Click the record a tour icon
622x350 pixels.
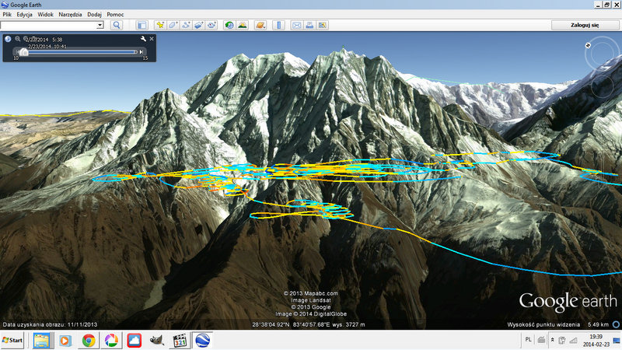point(213,25)
